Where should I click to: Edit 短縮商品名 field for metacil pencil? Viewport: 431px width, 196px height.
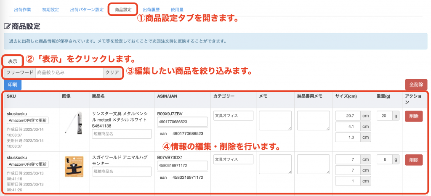(122, 134)
